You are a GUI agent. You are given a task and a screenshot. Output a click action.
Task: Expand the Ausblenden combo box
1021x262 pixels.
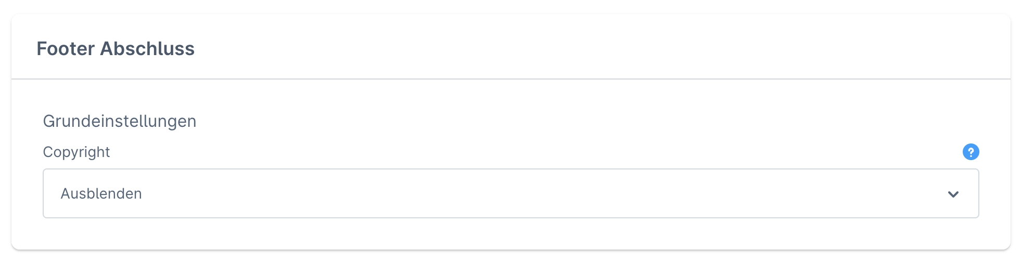click(510, 193)
